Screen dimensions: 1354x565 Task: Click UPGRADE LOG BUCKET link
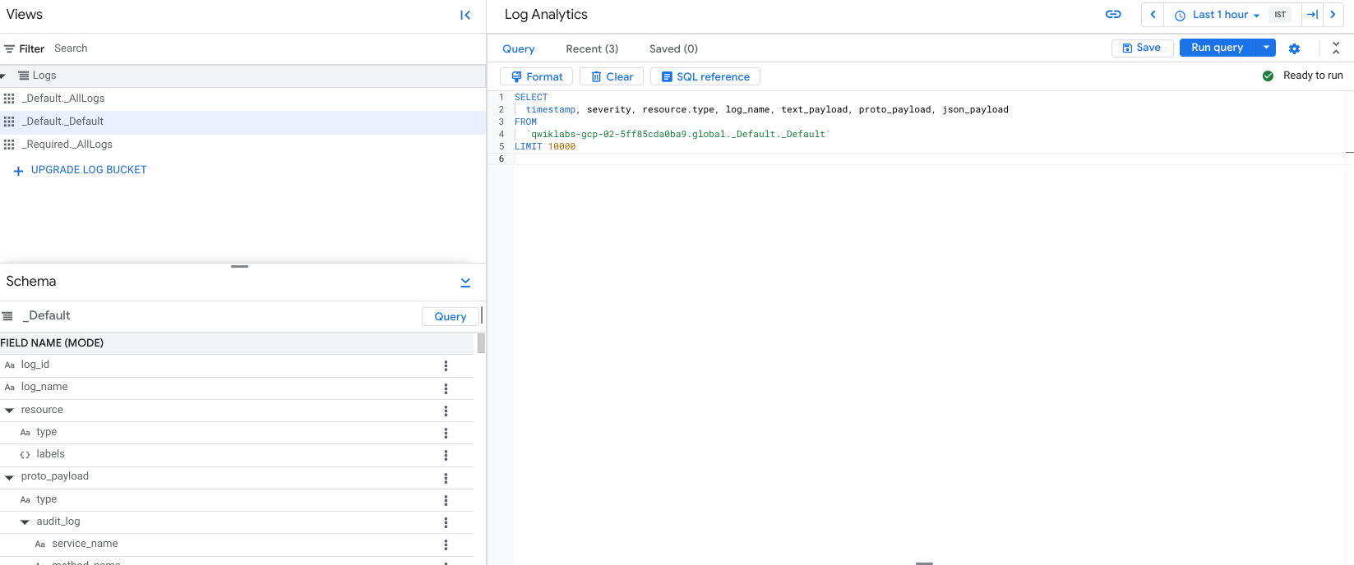coord(89,170)
